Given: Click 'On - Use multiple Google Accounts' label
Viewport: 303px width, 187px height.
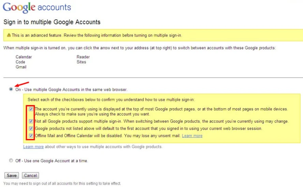Looking at the screenshot, I should click(71, 89).
